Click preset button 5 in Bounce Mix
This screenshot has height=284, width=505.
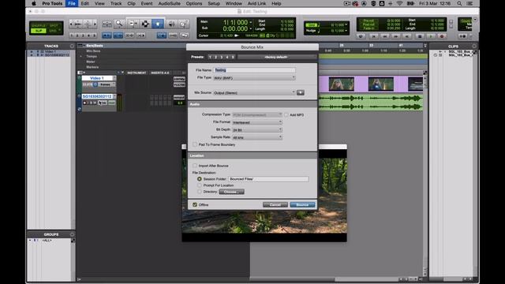[x=233, y=57]
